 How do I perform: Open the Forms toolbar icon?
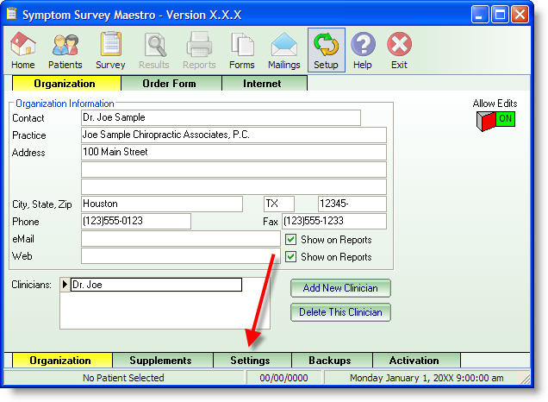[x=242, y=50]
